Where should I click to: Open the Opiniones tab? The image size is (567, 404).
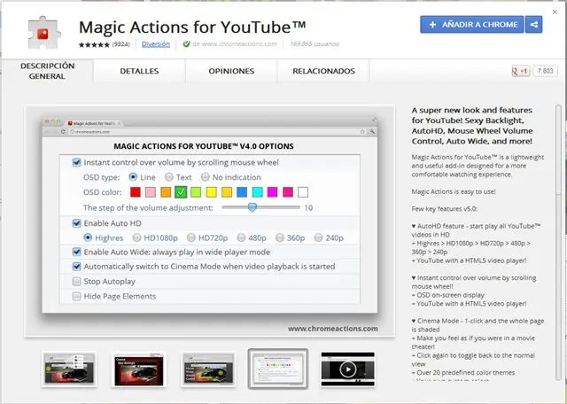click(x=231, y=71)
